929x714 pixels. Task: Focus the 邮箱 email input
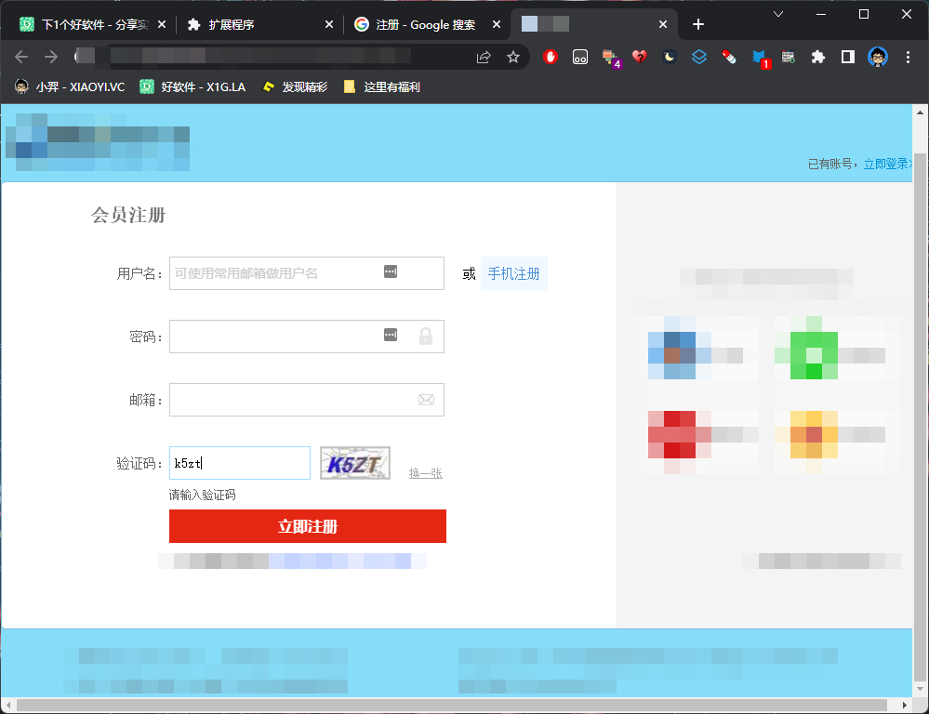307,400
